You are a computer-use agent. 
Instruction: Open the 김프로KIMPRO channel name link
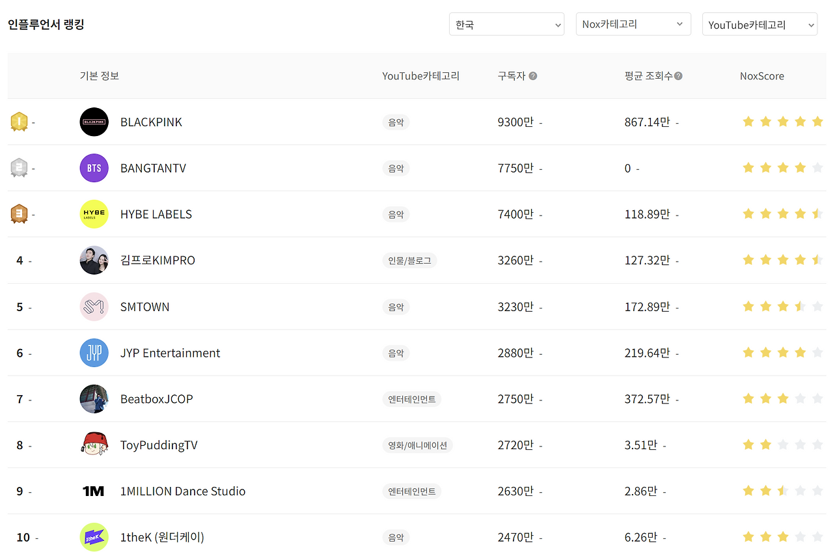(x=157, y=260)
